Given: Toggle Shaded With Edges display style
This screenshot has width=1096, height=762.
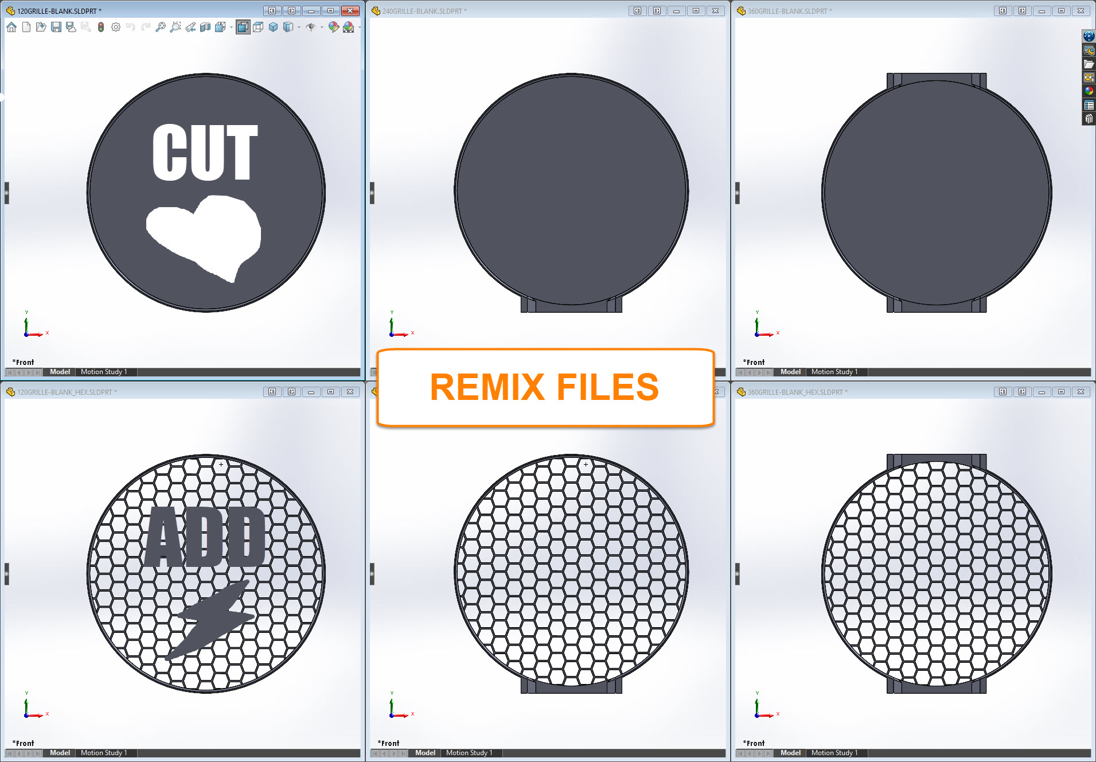Looking at the screenshot, I should point(243,27).
